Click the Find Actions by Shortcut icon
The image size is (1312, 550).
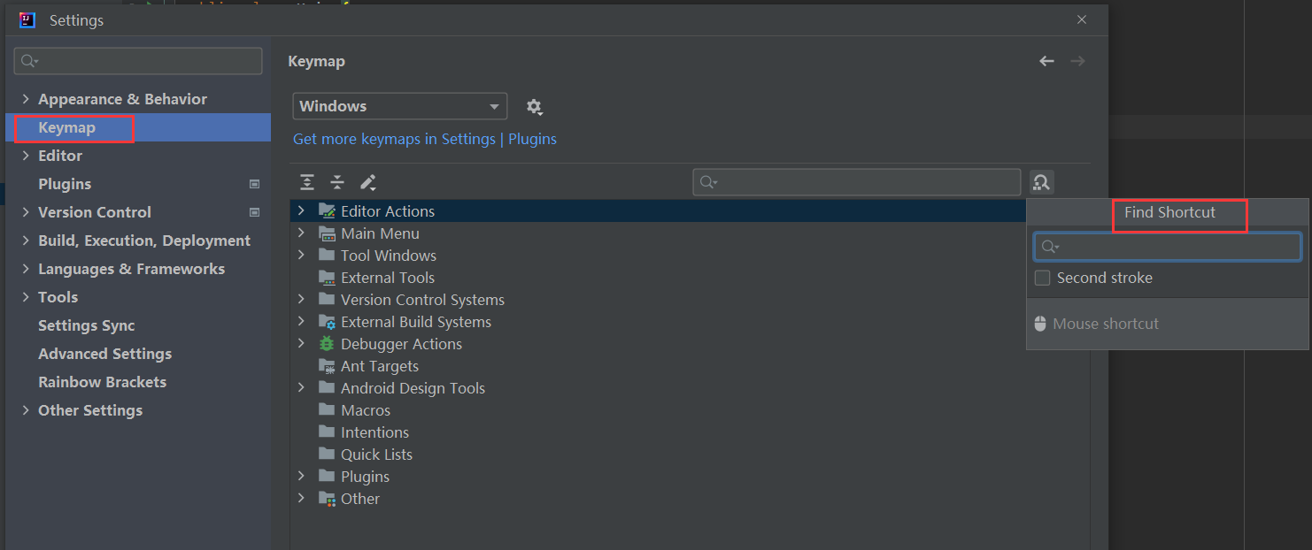pyautogui.click(x=1041, y=182)
